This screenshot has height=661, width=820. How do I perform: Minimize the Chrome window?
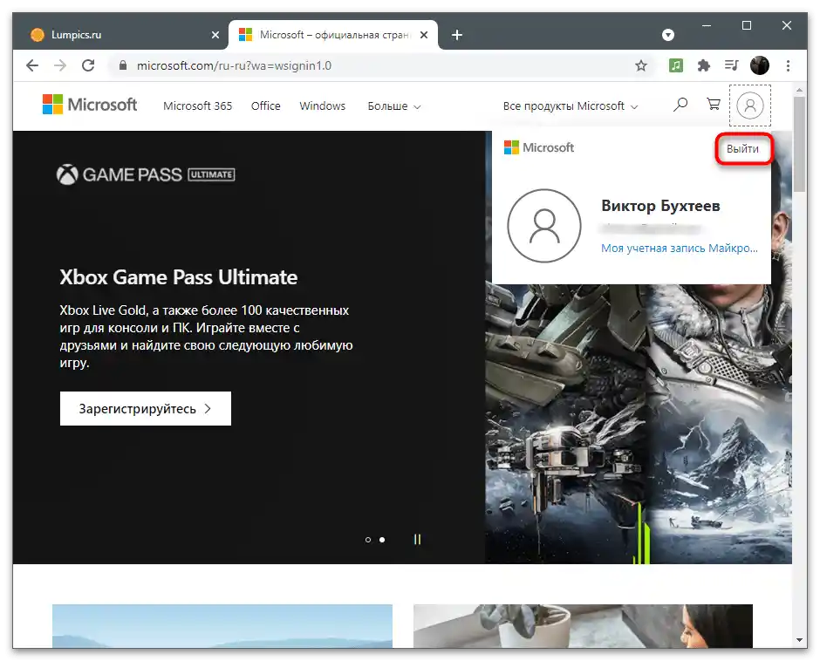coord(706,25)
